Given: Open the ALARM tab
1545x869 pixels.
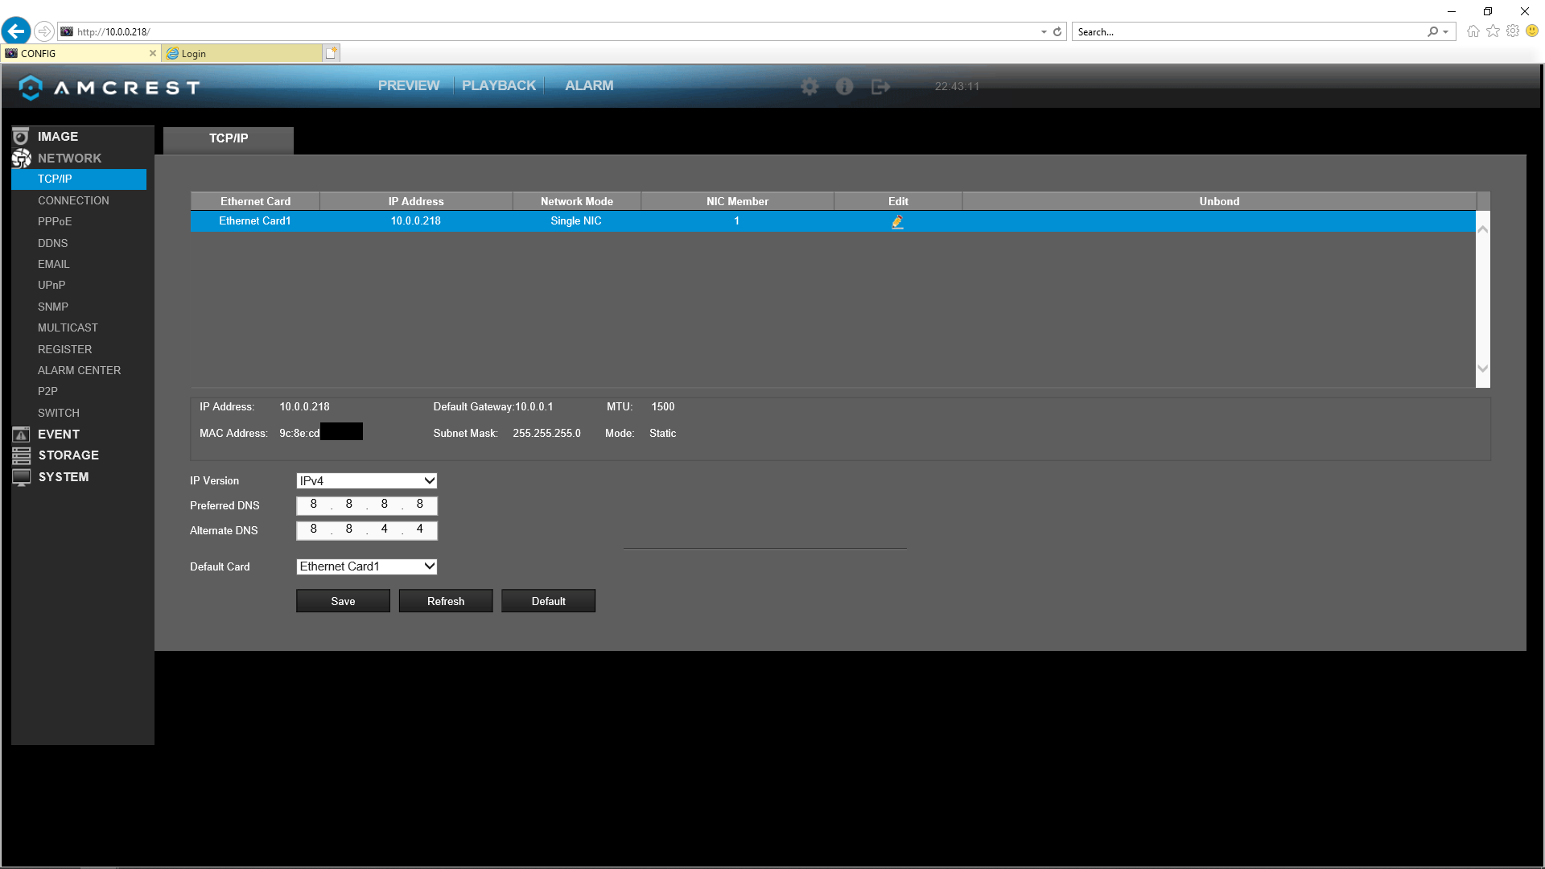Looking at the screenshot, I should point(589,85).
